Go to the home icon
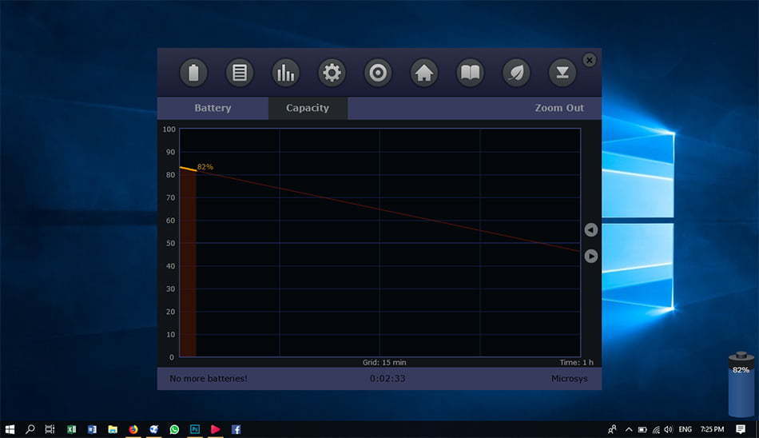This screenshot has width=759, height=438. tap(424, 74)
